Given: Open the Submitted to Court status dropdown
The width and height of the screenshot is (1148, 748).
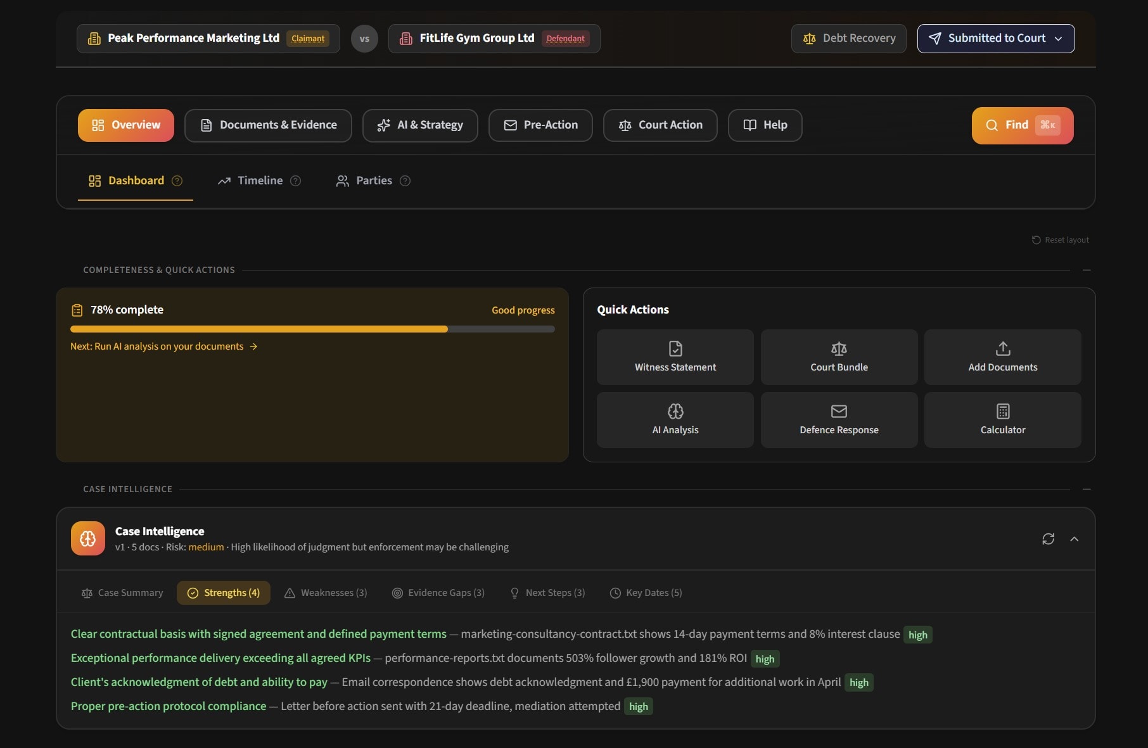Looking at the screenshot, I should pos(995,38).
